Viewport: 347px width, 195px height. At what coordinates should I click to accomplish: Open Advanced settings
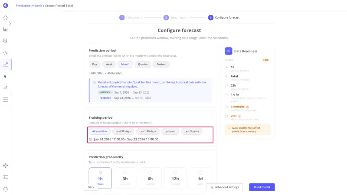(x=224, y=187)
